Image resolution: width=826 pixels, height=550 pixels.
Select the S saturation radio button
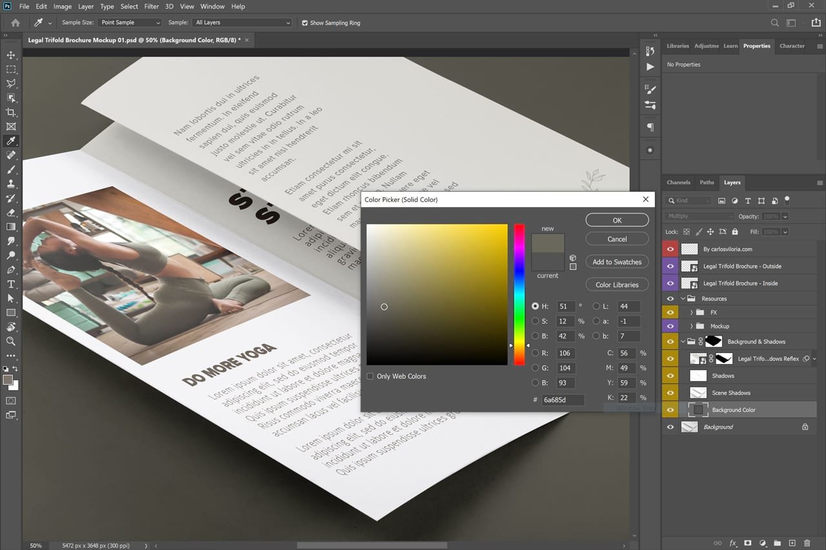pos(535,321)
